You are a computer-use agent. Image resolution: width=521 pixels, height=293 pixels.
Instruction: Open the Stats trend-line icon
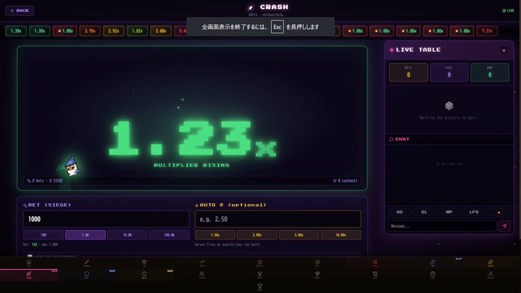[202, 263]
